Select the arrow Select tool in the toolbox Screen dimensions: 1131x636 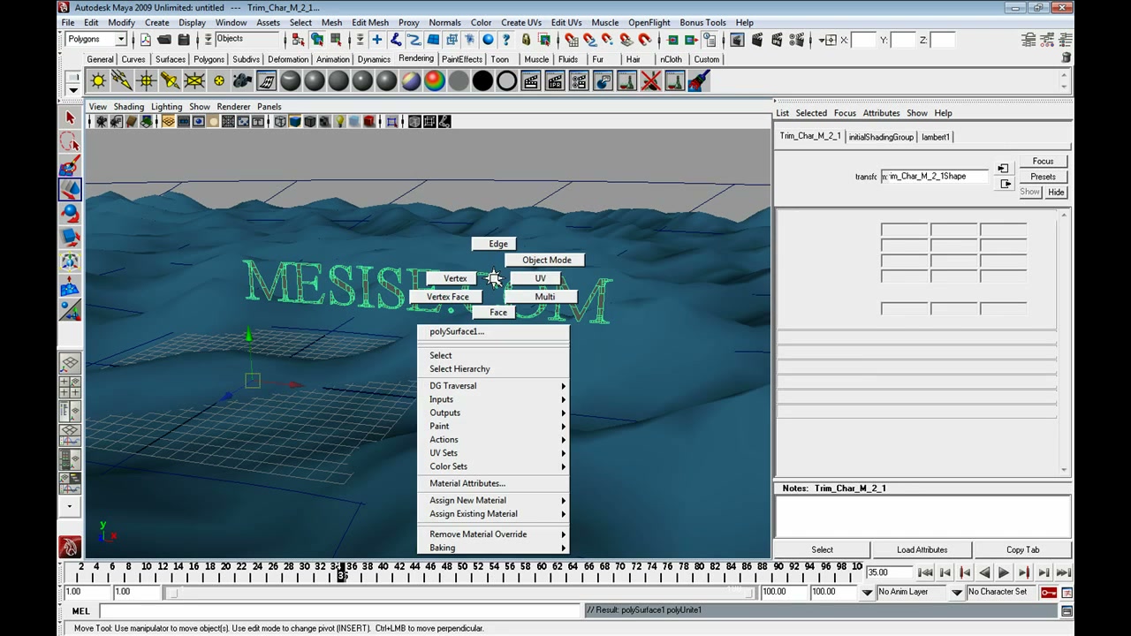pyautogui.click(x=70, y=117)
